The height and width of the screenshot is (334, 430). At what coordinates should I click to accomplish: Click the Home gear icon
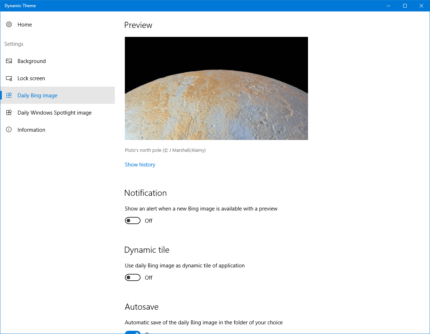[x=9, y=25]
